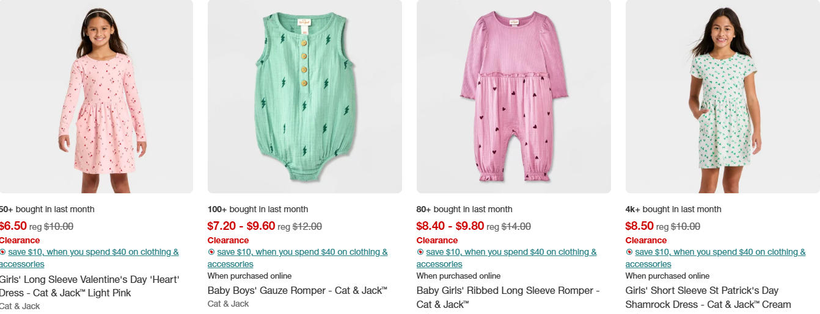The width and height of the screenshot is (820, 314).
Task: Click Target Circle icon under the $6.50 price
Action: (x=2, y=252)
